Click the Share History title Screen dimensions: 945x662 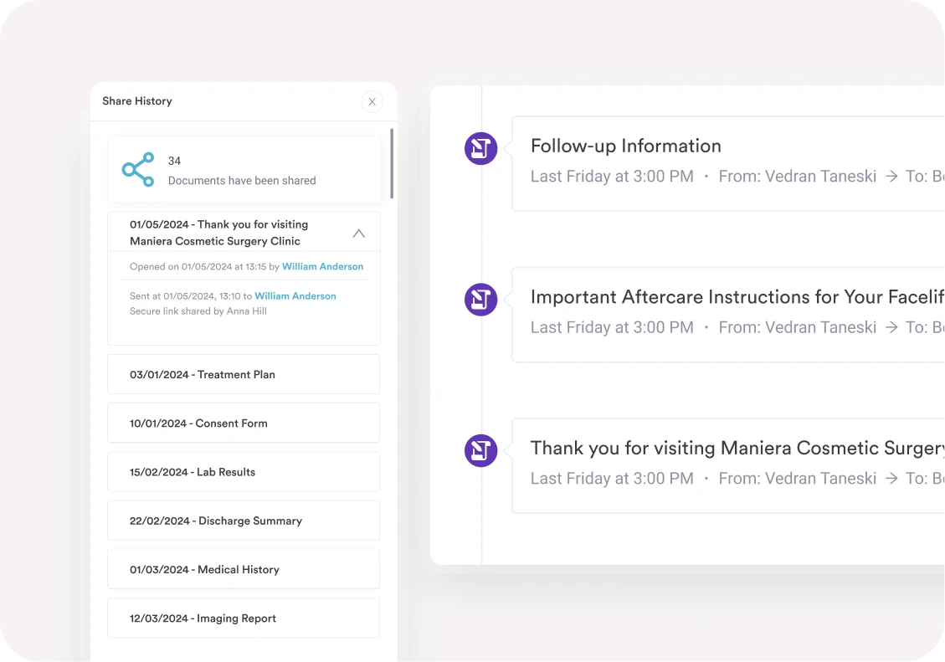tap(137, 101)
